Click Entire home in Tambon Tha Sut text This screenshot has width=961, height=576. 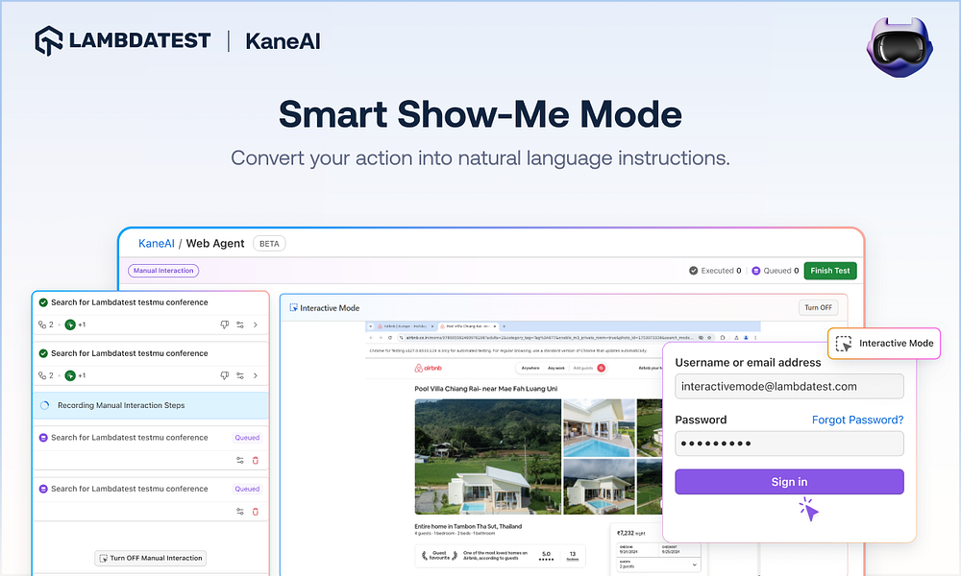tap(468, 526)
